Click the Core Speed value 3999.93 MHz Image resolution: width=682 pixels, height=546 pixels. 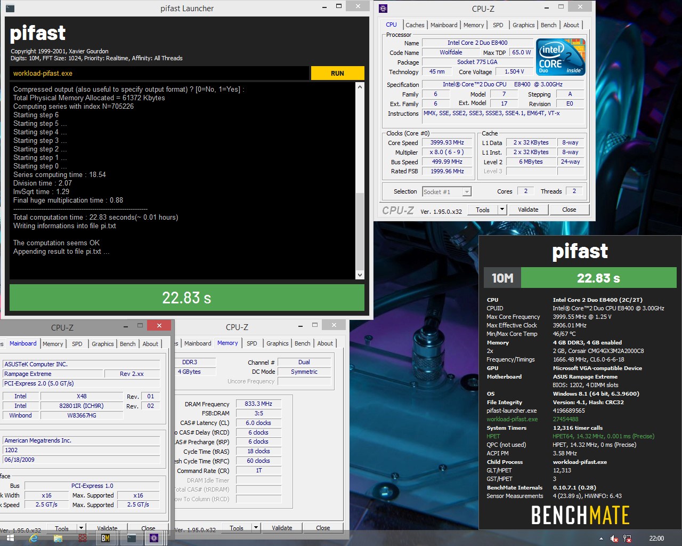tap(448, 142)
